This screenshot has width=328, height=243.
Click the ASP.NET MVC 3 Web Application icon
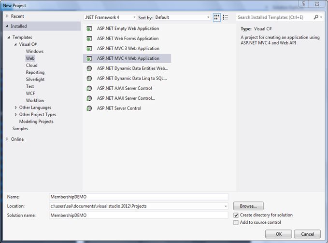click(x=89, y=49)
